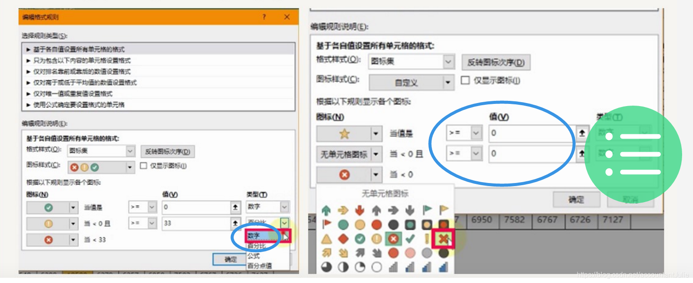Pick the gray up arrow icon
The width and height of the screenshot is (693, 283).
pos(377,210)
